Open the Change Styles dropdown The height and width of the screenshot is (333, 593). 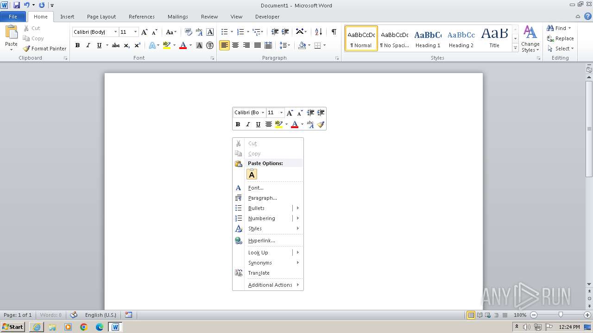[530, 39]
